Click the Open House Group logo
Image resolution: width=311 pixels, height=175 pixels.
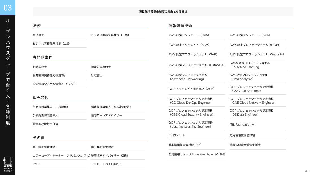8,164
